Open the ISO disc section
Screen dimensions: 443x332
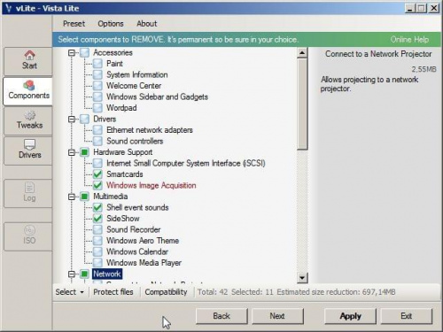click(x=28, y=235)
